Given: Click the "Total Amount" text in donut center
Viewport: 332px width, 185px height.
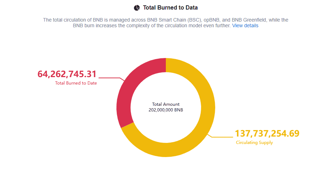Looking at the screenshot, I should 166,104.
